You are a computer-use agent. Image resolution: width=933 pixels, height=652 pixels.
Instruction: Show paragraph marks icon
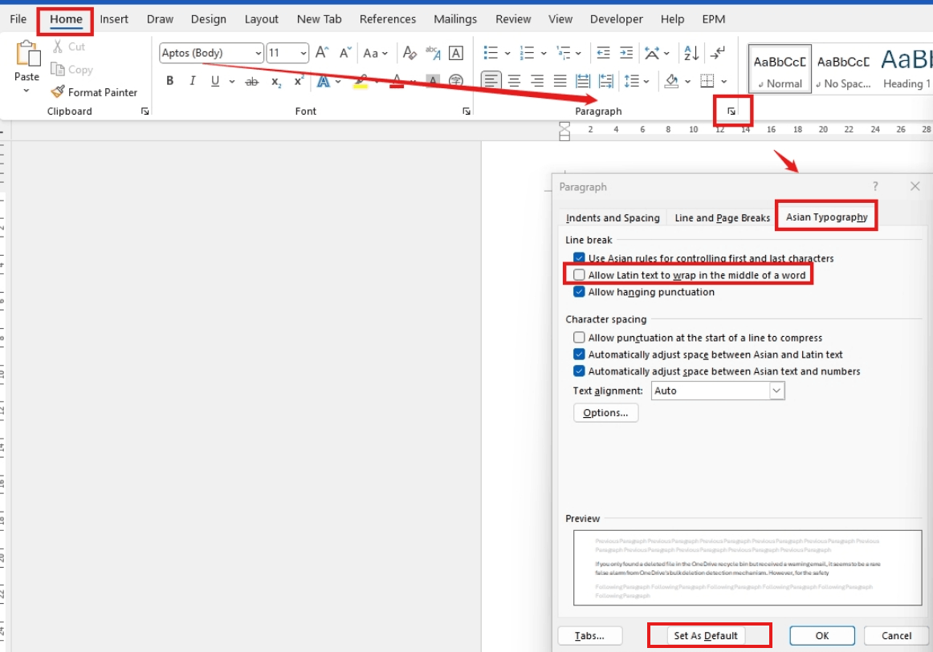click(718, 53)
